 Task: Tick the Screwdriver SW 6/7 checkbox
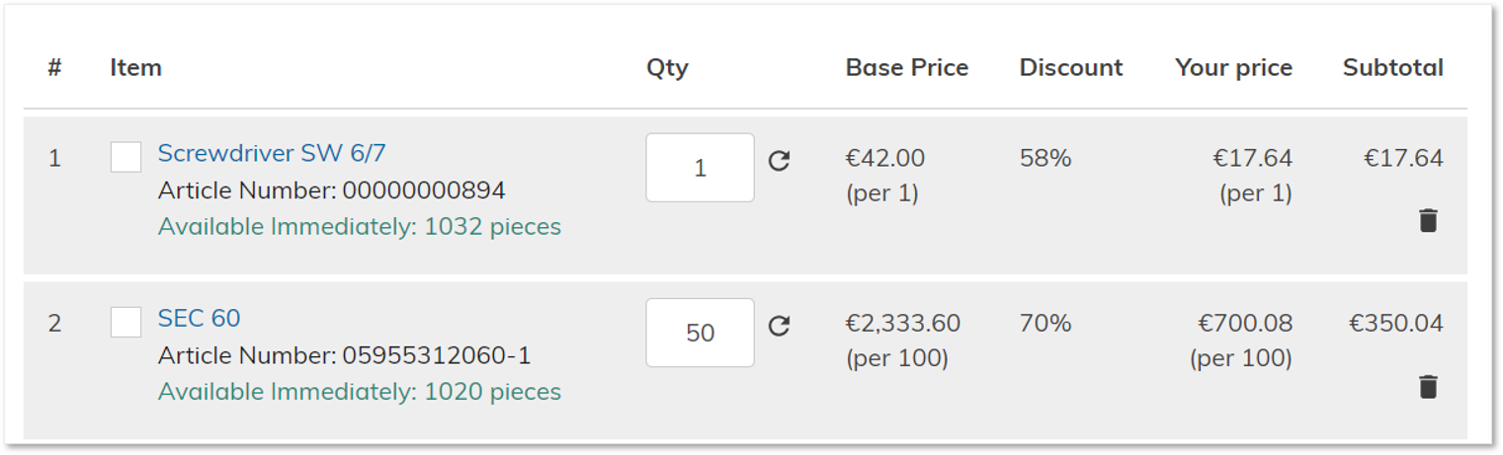(x=125, y=157)
